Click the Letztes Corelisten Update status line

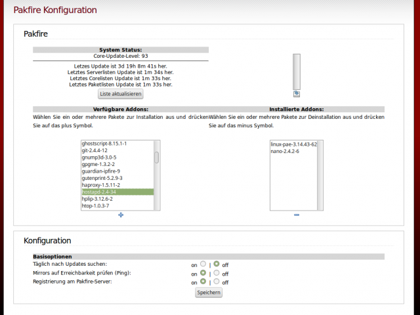(x=121, y=79)
